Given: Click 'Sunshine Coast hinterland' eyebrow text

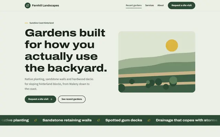Looking at the screenshot, I should [42, 23].
